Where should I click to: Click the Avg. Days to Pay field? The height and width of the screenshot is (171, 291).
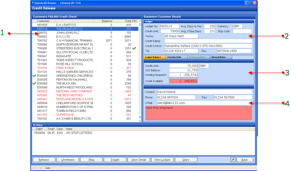209,26
